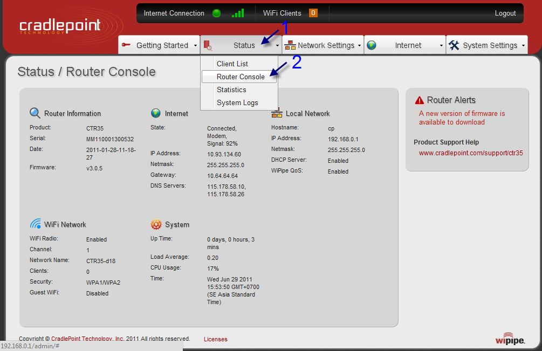Click the gateway value 10.64.64.64
Screen dimensions: 542x351
[x=222, y=176]
